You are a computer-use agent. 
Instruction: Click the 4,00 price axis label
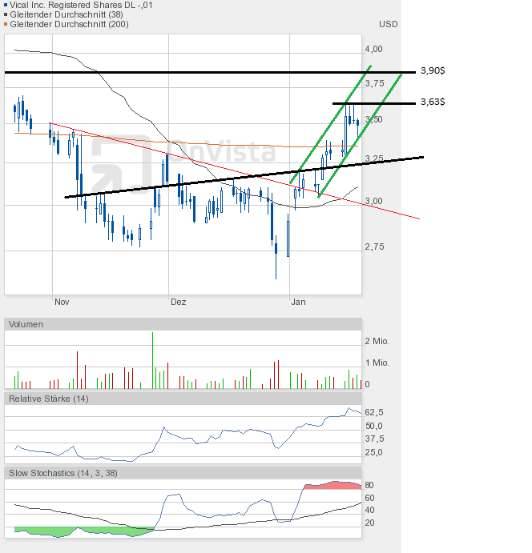click(374, 49)
